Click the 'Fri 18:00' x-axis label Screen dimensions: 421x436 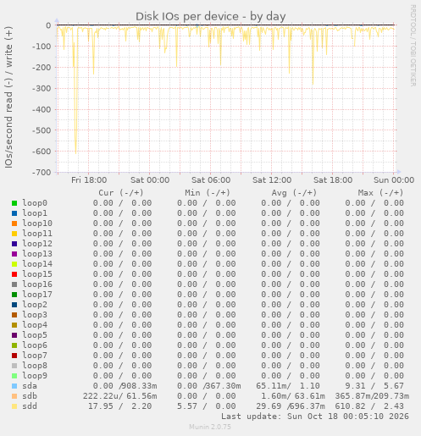89,180
